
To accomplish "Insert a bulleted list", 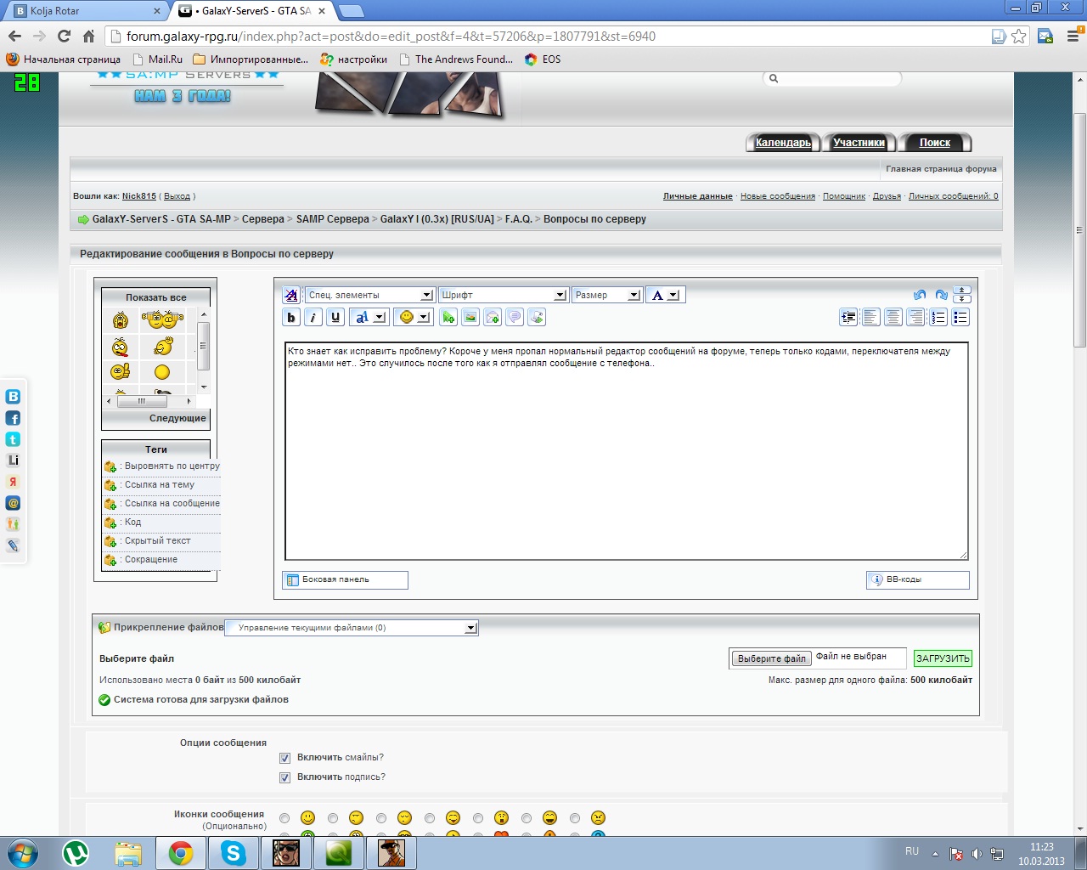I will 960,318.
